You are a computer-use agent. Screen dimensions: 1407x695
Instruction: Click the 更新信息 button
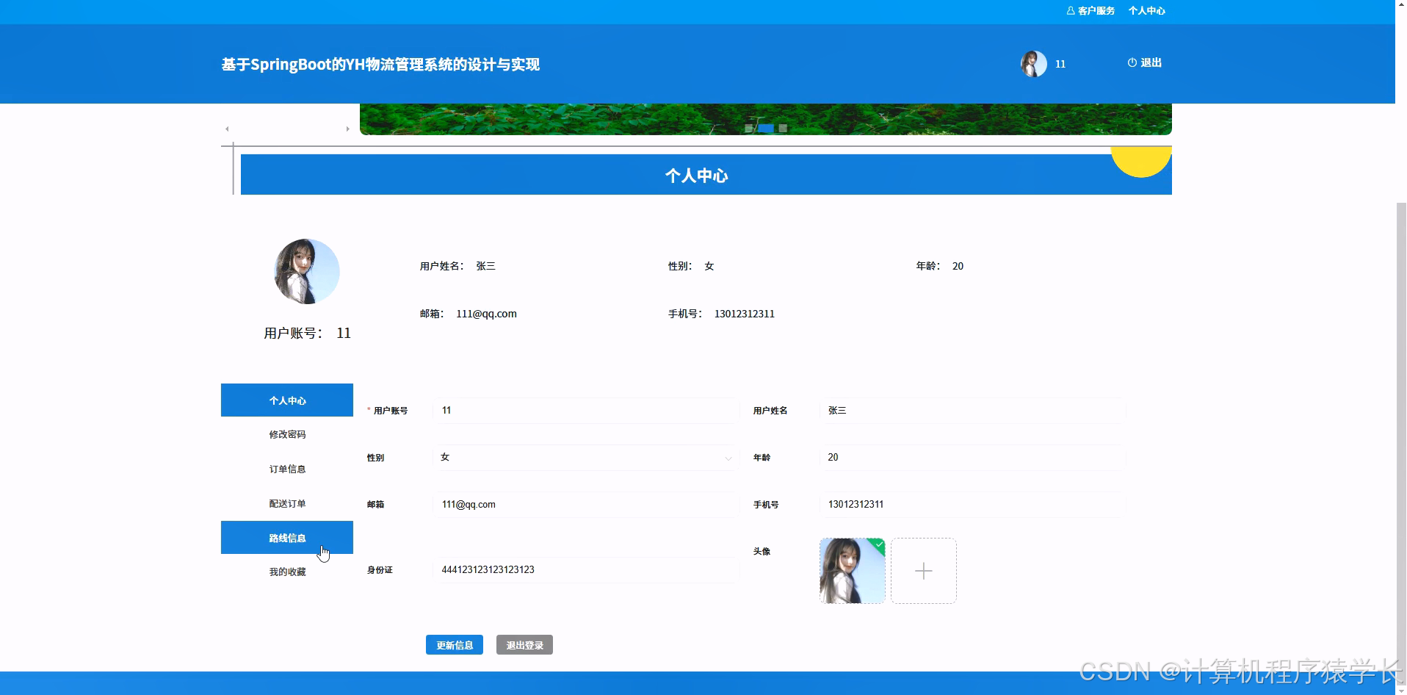(x=454, y=644)
